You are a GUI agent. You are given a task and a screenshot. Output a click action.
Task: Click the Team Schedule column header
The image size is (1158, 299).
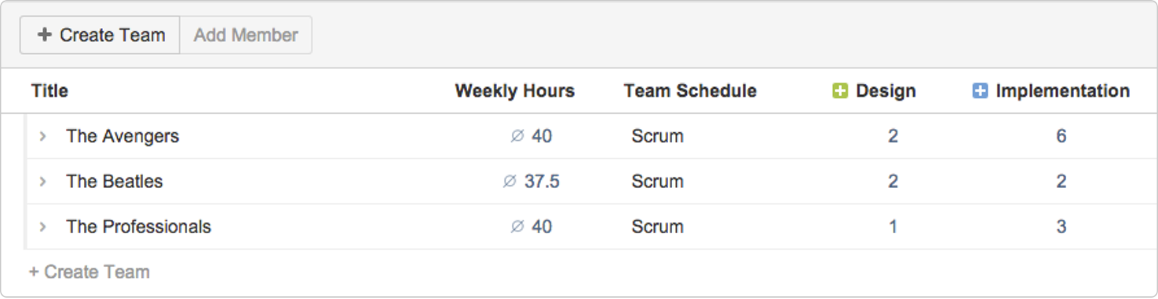point(689,90)
